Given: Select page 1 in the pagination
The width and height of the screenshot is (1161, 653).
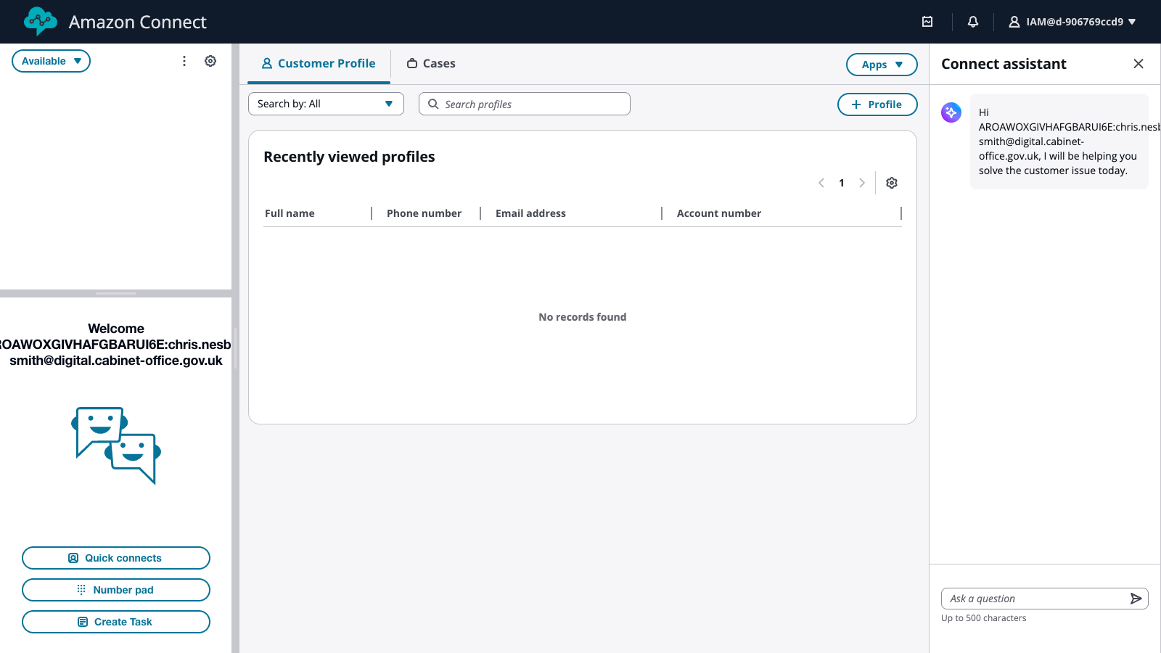Looking at the screenshot, I should point(842,183).
